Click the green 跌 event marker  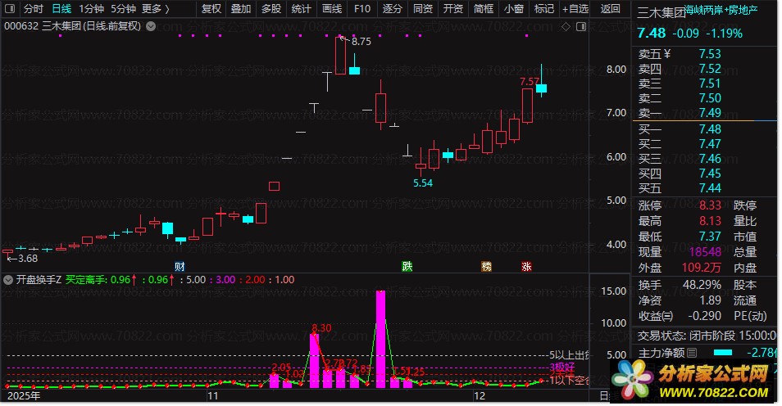tap(407, 267)
